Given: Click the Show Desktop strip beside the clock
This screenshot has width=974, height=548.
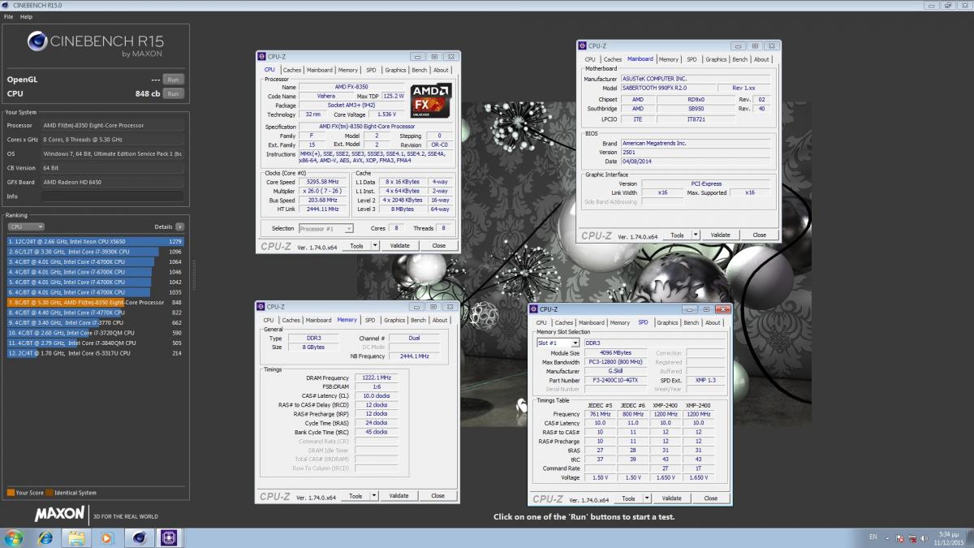Looking at the screenshot, I should click(x=969, y=537).
